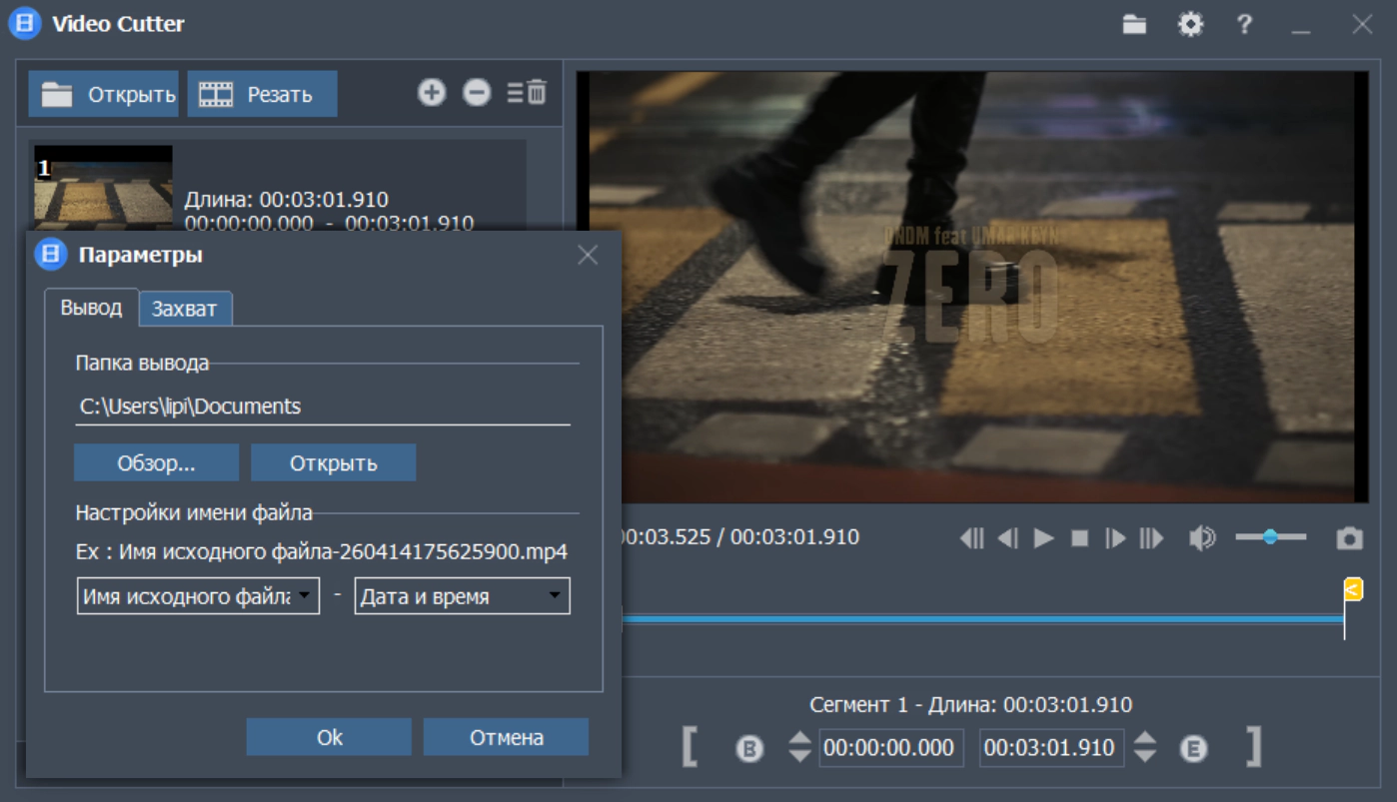Switch to the 'Захват' tab
1397x802 pixels.
[x=184, y=309]
